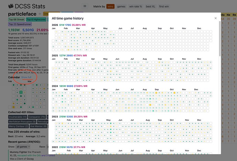Click the '1,193W' total wins figure
The height and width of the screenshot is (161, 237).
14,30
